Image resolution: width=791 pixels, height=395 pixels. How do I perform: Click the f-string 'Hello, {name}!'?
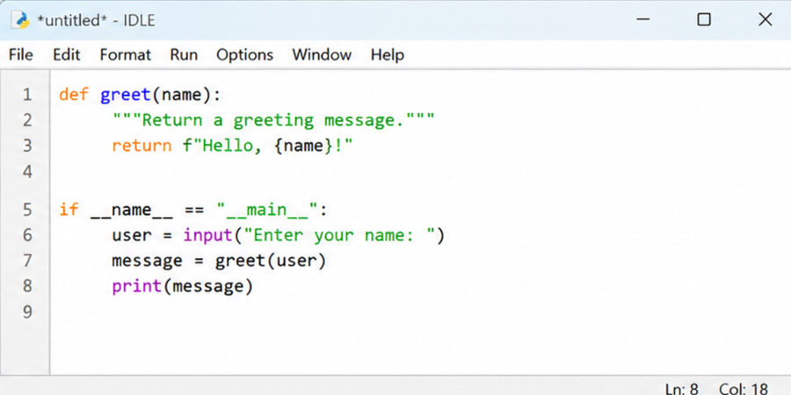[267, 146]
